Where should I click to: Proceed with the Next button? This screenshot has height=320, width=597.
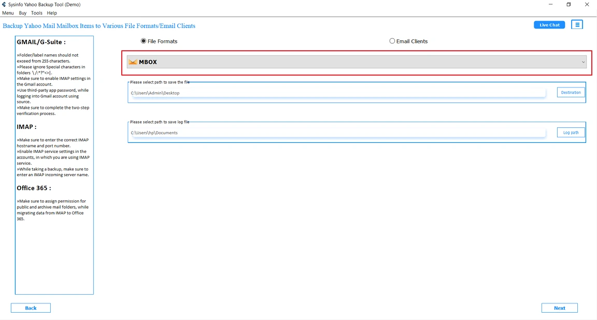[x=559, y=308]
